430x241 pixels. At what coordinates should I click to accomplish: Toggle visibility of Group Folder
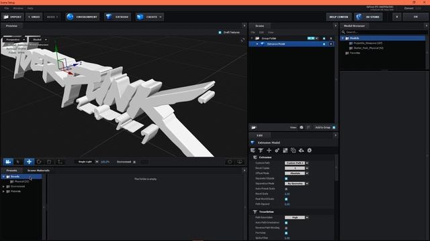[324, 39]
